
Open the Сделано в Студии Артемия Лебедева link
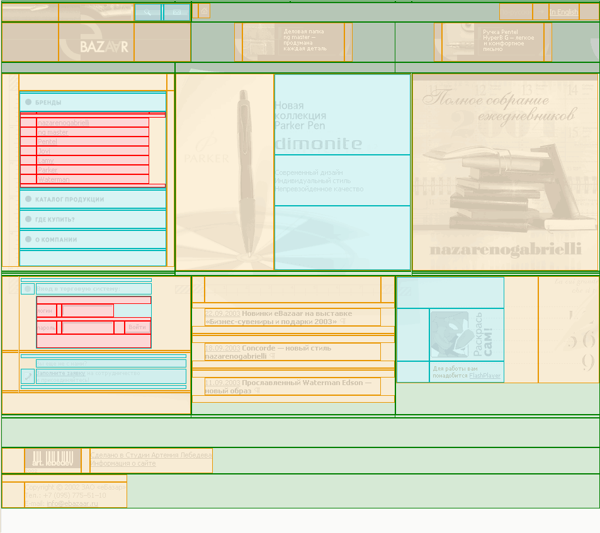coord(151,455)
